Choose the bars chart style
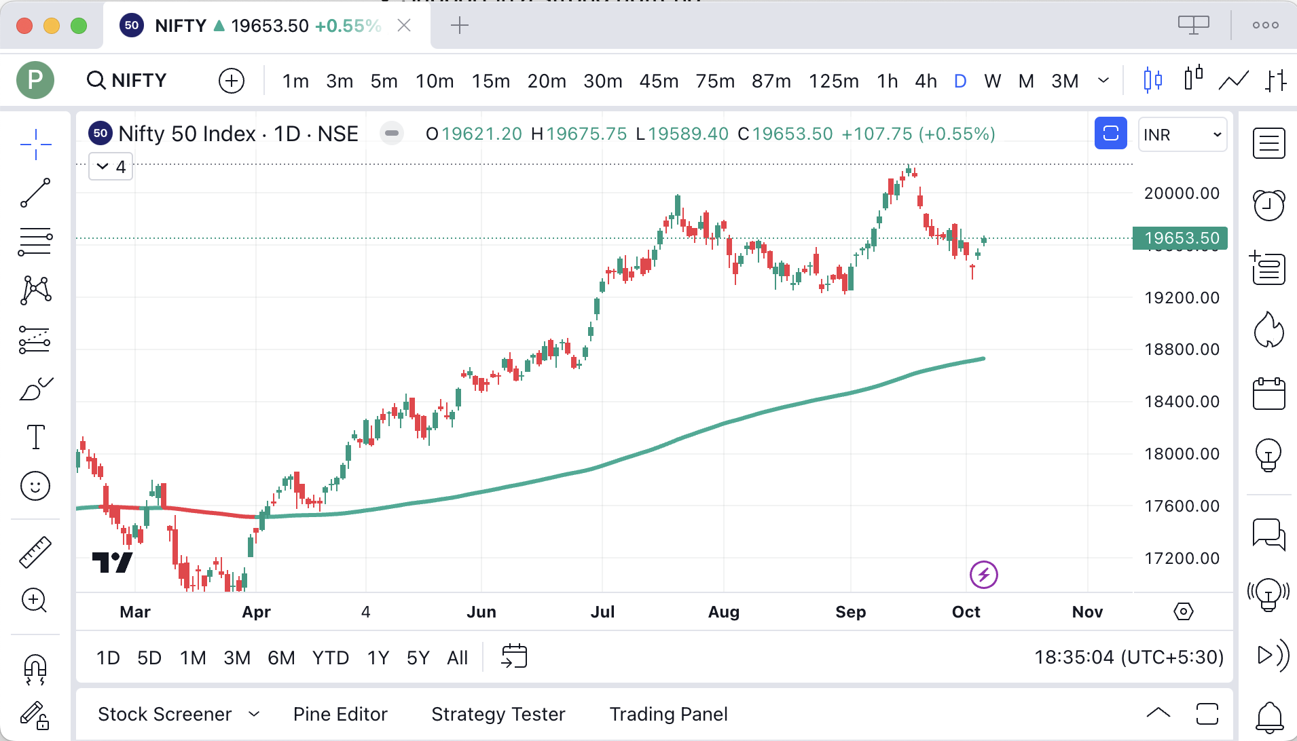Viewport: 1297px width, 741px height. tap(1276, 80)
